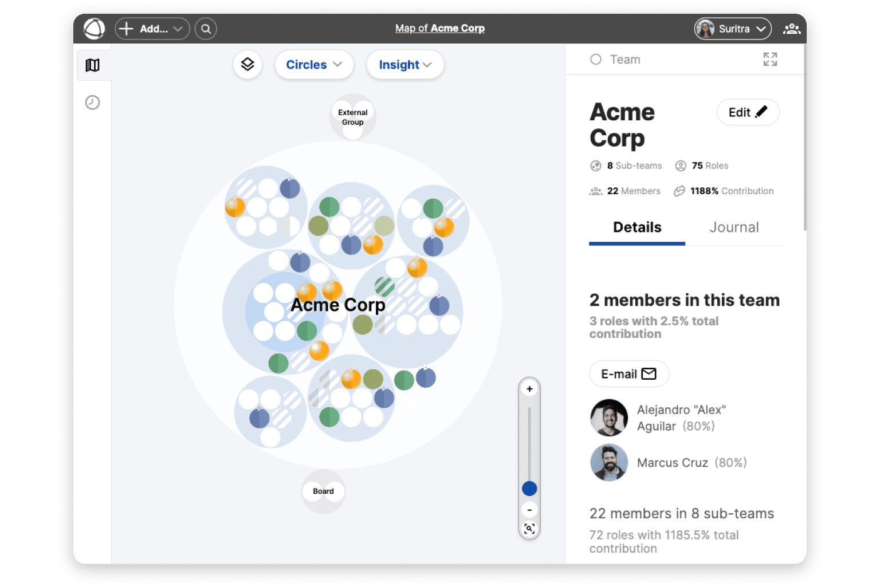Image resolution: width=880 pixels, height=587 pixels.
Task: Switch to the Journal tab
Action: pos(734,227)
